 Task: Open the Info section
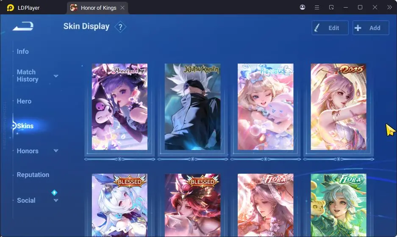tap(23, 52)
